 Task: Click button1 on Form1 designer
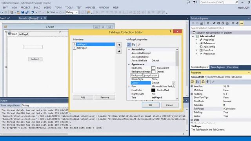coord(35,59)
